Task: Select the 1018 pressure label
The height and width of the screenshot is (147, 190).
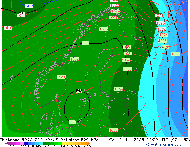Action: pyautogui.click(x=159, y=16)
